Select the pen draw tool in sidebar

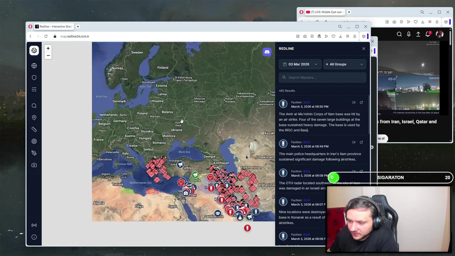34,153
